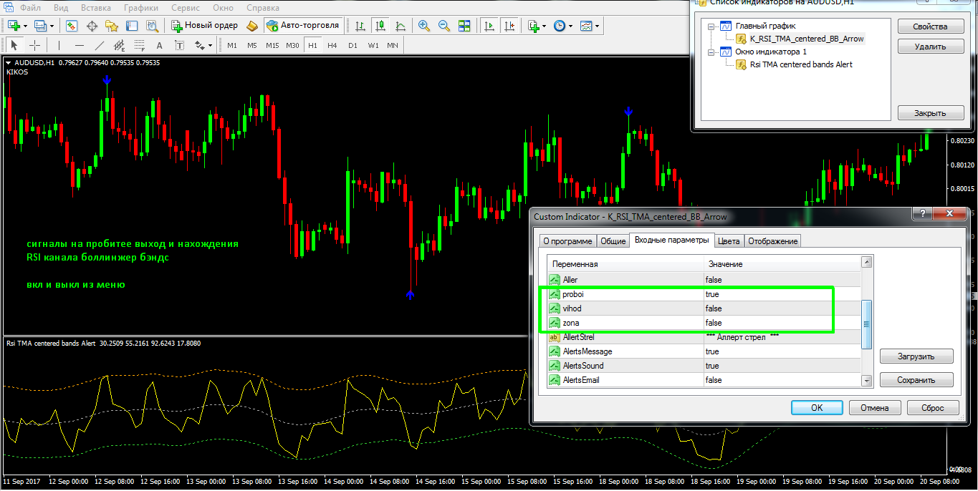Switch chart to candlestick view
This screenshot has width=978, height=491.
(380, 26)
